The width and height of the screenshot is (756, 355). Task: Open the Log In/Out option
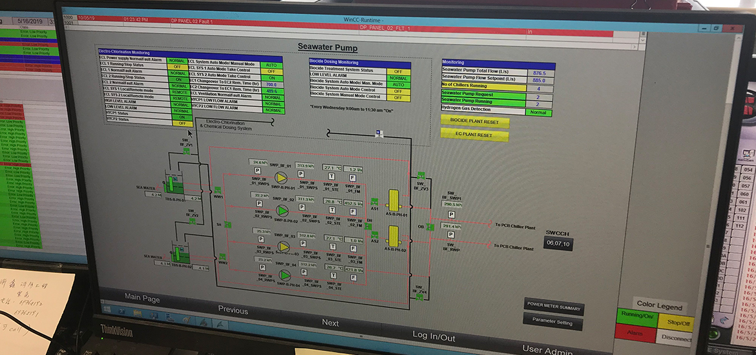[434, 337]
